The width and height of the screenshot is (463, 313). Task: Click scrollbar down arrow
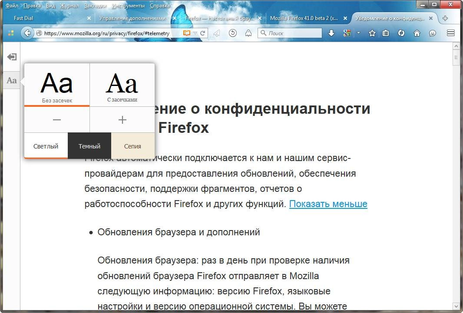(x=456, y=306)
